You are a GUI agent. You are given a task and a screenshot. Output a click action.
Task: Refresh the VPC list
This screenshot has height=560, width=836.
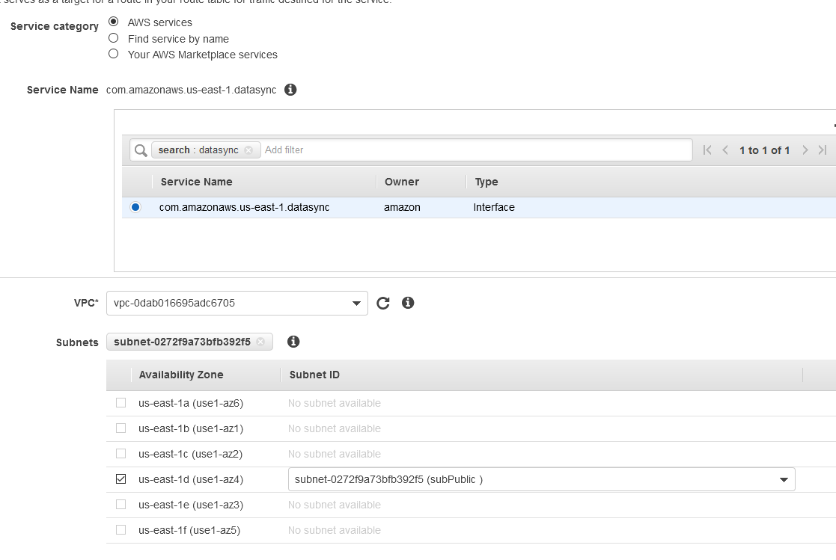pos(382,304)
